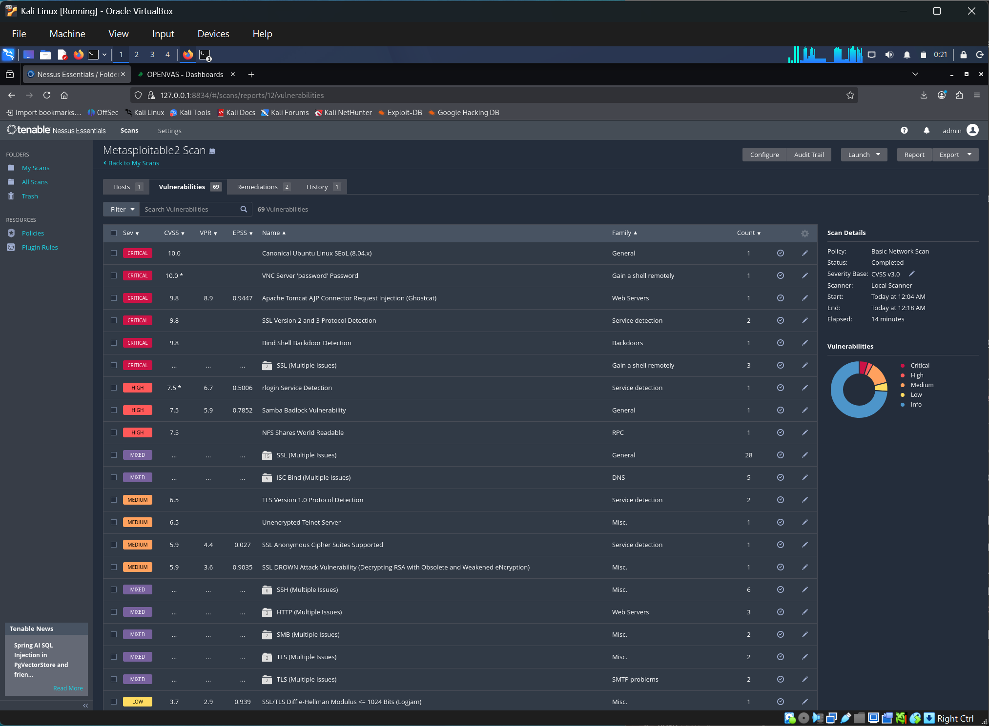
Task: Expand the ISC Bind (Multiple Issues) group
Action: [313, 477]
